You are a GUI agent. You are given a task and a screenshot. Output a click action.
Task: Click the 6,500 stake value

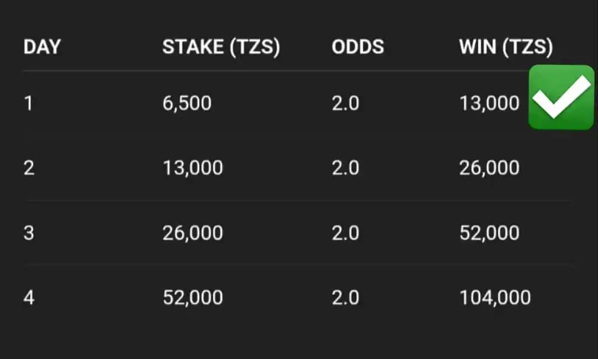click(187, 104)
